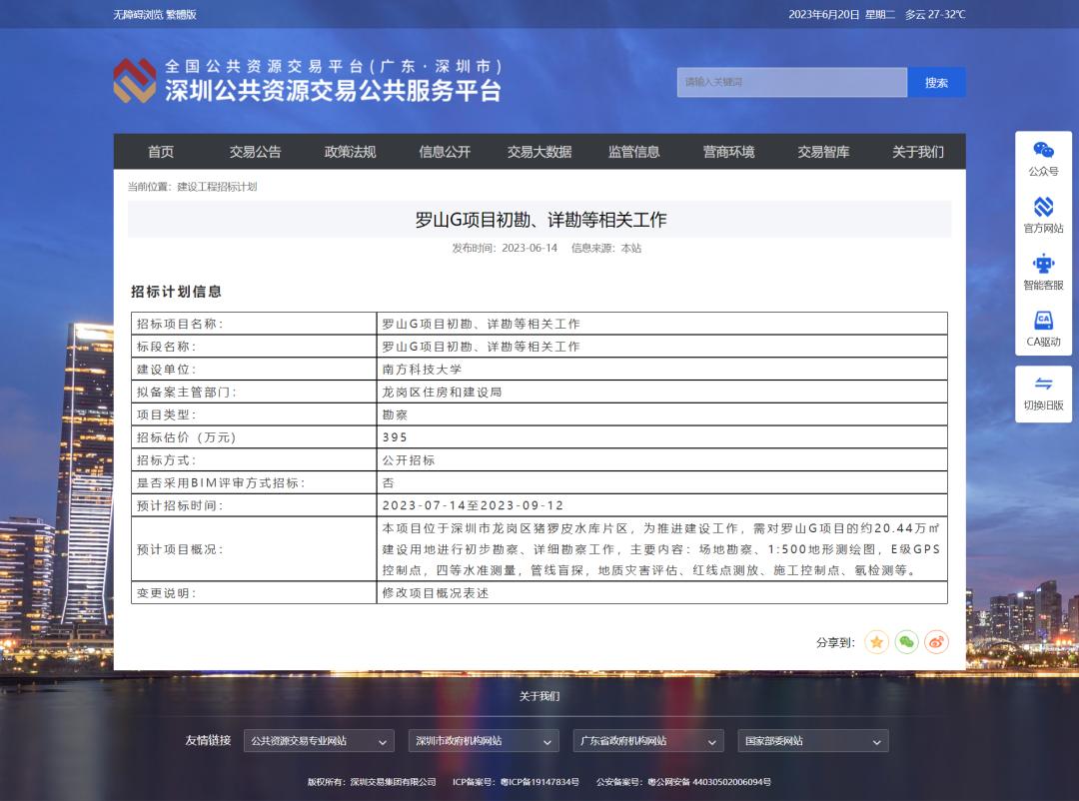Click the 信息来源: 本站 text
Image resolution: width=1079 pixels, height=801 pixels.
(x=606, y=249)
